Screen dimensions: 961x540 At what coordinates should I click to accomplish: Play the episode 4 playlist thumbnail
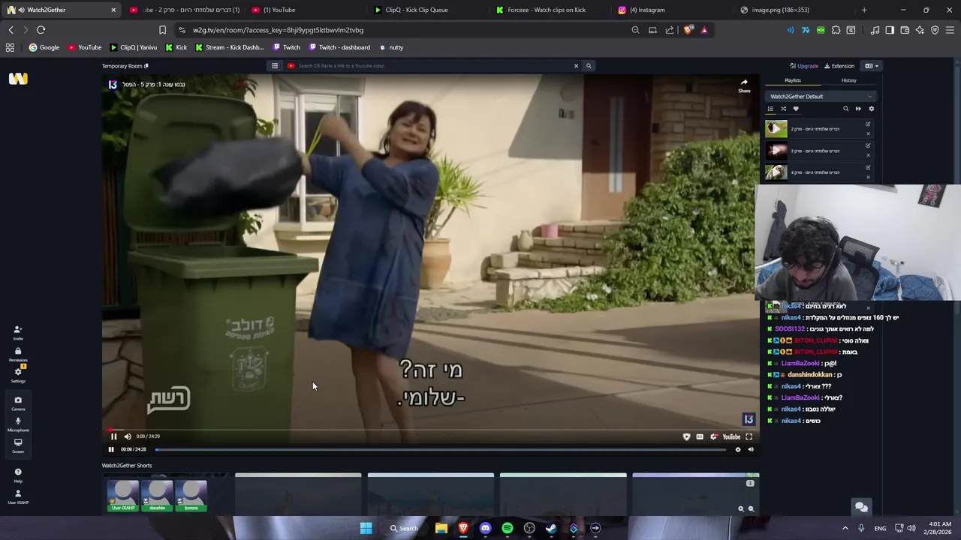(x=776, y=172)
